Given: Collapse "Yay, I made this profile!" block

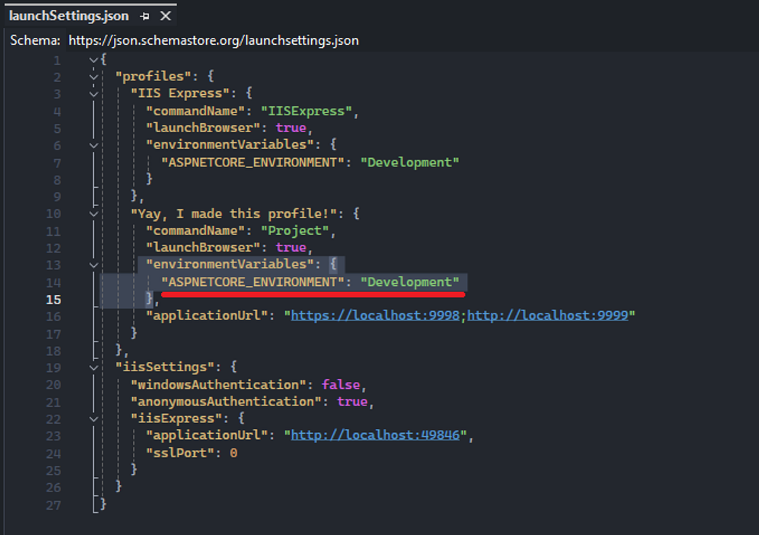Looking at the screenshot, I should [x=94, y=214].
